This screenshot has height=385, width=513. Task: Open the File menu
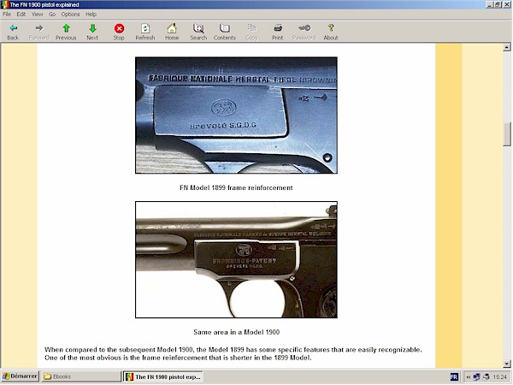(7, 14)
